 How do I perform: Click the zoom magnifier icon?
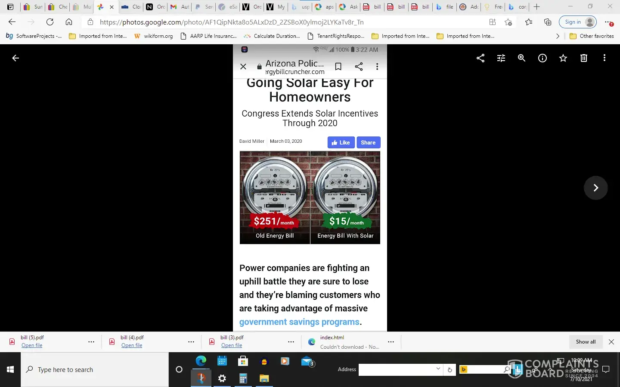tap(522, 58)
